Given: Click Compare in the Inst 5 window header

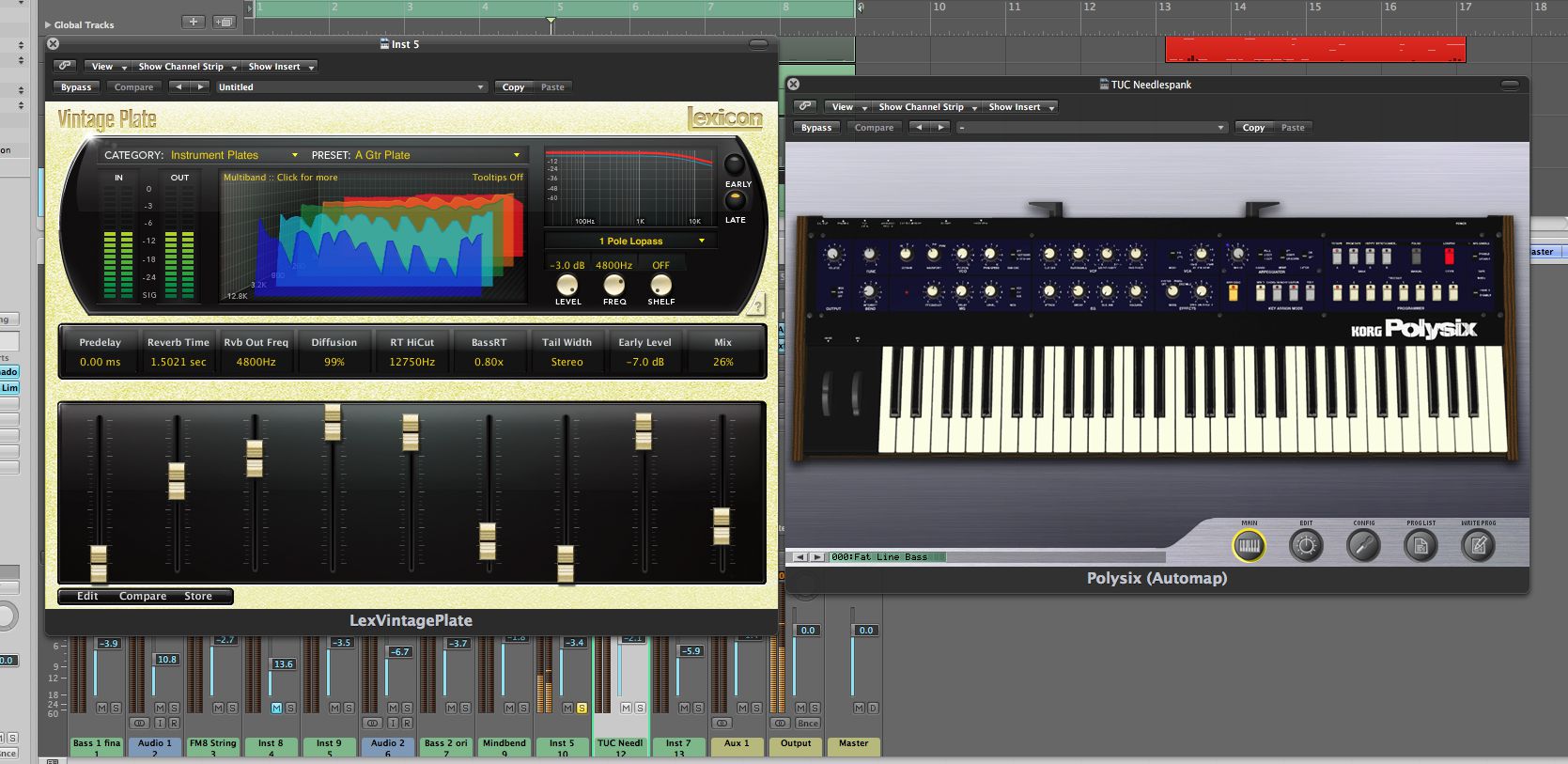Looking at the screenshot, I should [133, 87].
